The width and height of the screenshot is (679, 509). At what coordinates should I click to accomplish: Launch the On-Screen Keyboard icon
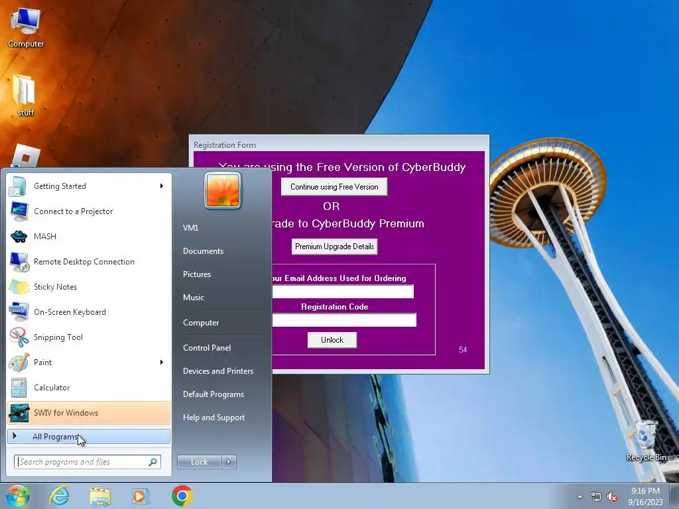coord(19,312)
